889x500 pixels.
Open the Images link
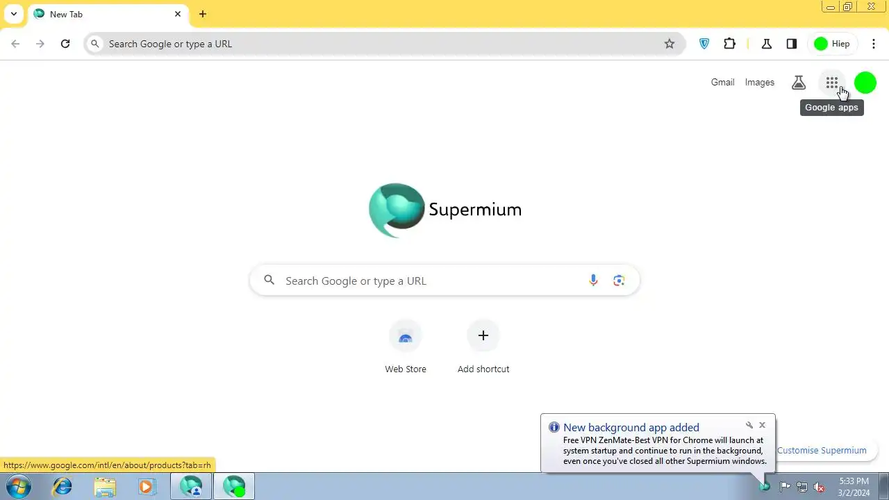[x=759, y=82]
